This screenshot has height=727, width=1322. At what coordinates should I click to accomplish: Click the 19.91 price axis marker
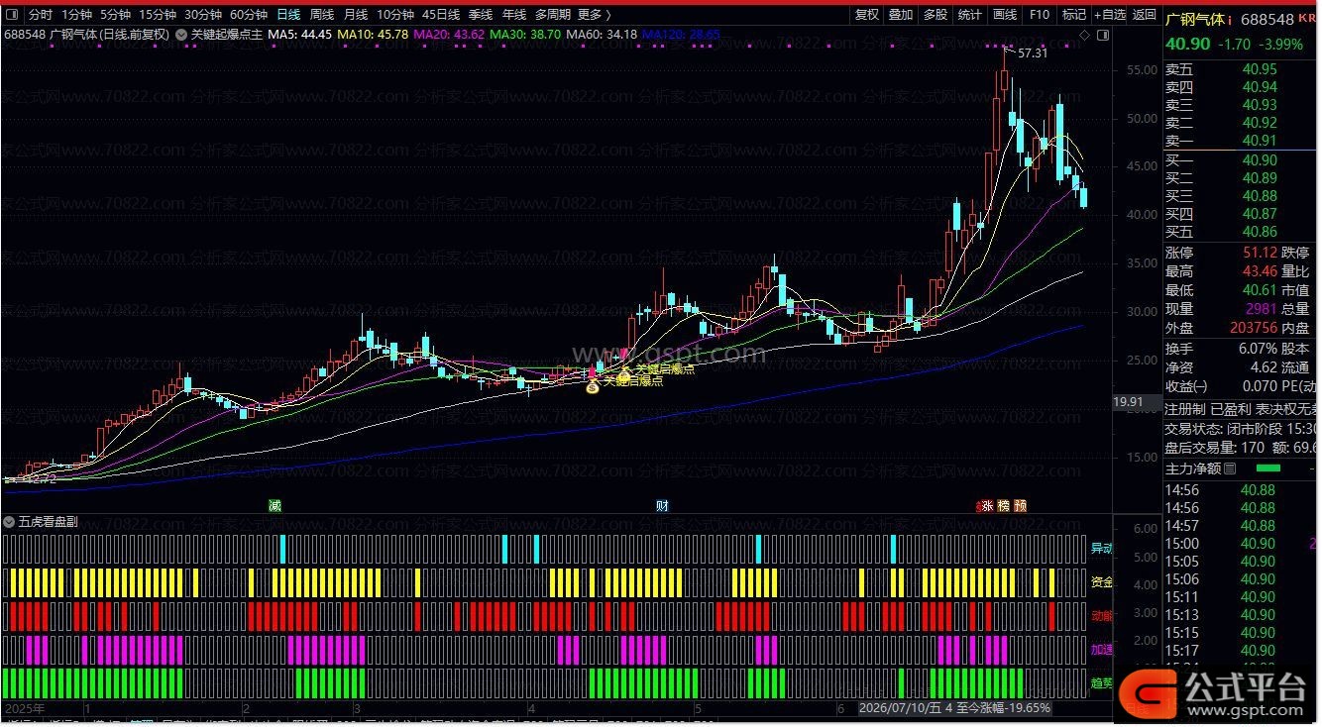(1130, 402)
